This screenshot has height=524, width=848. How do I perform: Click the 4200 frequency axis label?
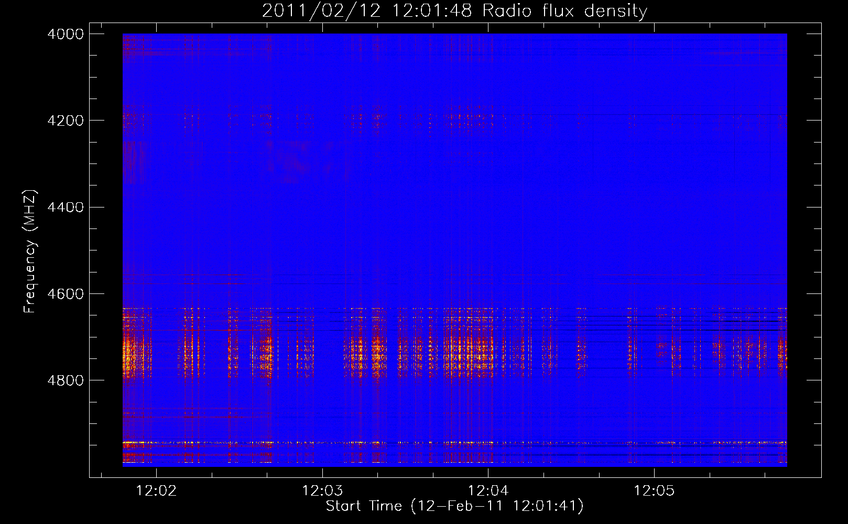(65, 121)
